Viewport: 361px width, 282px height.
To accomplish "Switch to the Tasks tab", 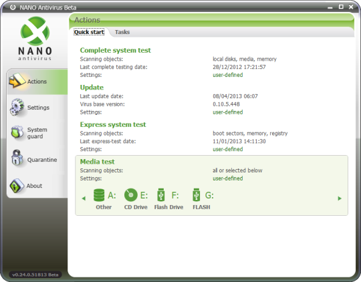I will (122, 32).
